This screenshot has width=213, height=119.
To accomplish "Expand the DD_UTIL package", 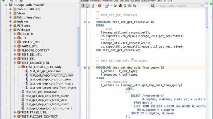I will click(15, 34).
